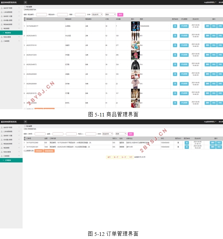Click user icon beside 订单管理 in product screen
Screen dimensions: 223x239
coord(2,41)
